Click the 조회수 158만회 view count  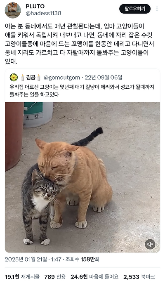coord(82,259)
